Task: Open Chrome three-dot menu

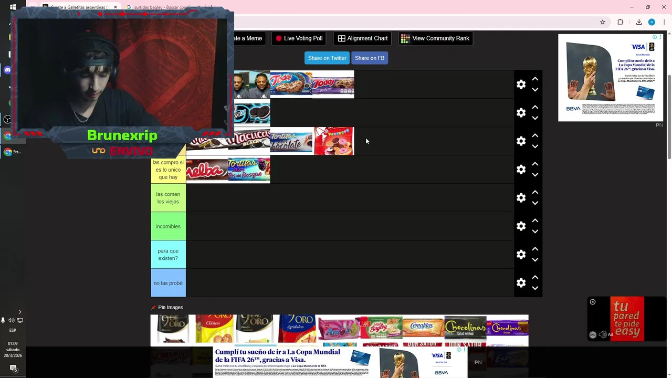Action: 664,22
